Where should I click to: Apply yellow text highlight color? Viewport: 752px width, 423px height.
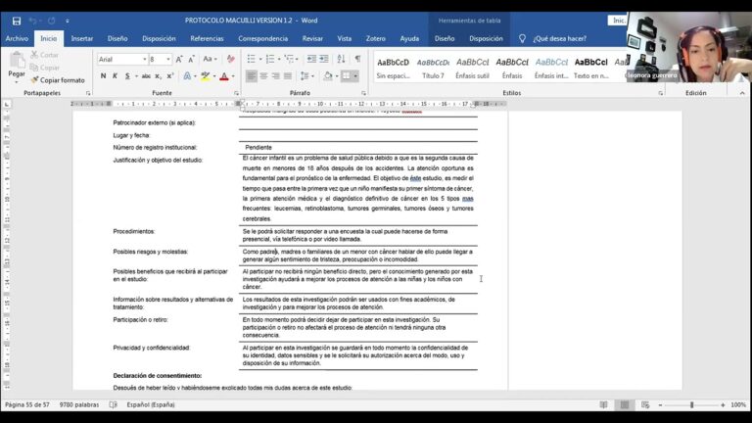(x=206, y=75)
